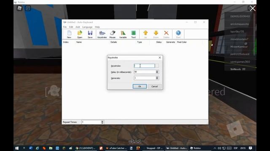Click the small button beside Keystroke field
Viewport: 270px width, 151px height.
[157, 66]
